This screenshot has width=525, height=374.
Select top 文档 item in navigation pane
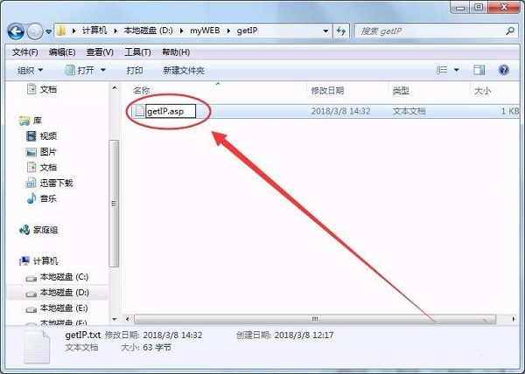coord(48,89)
